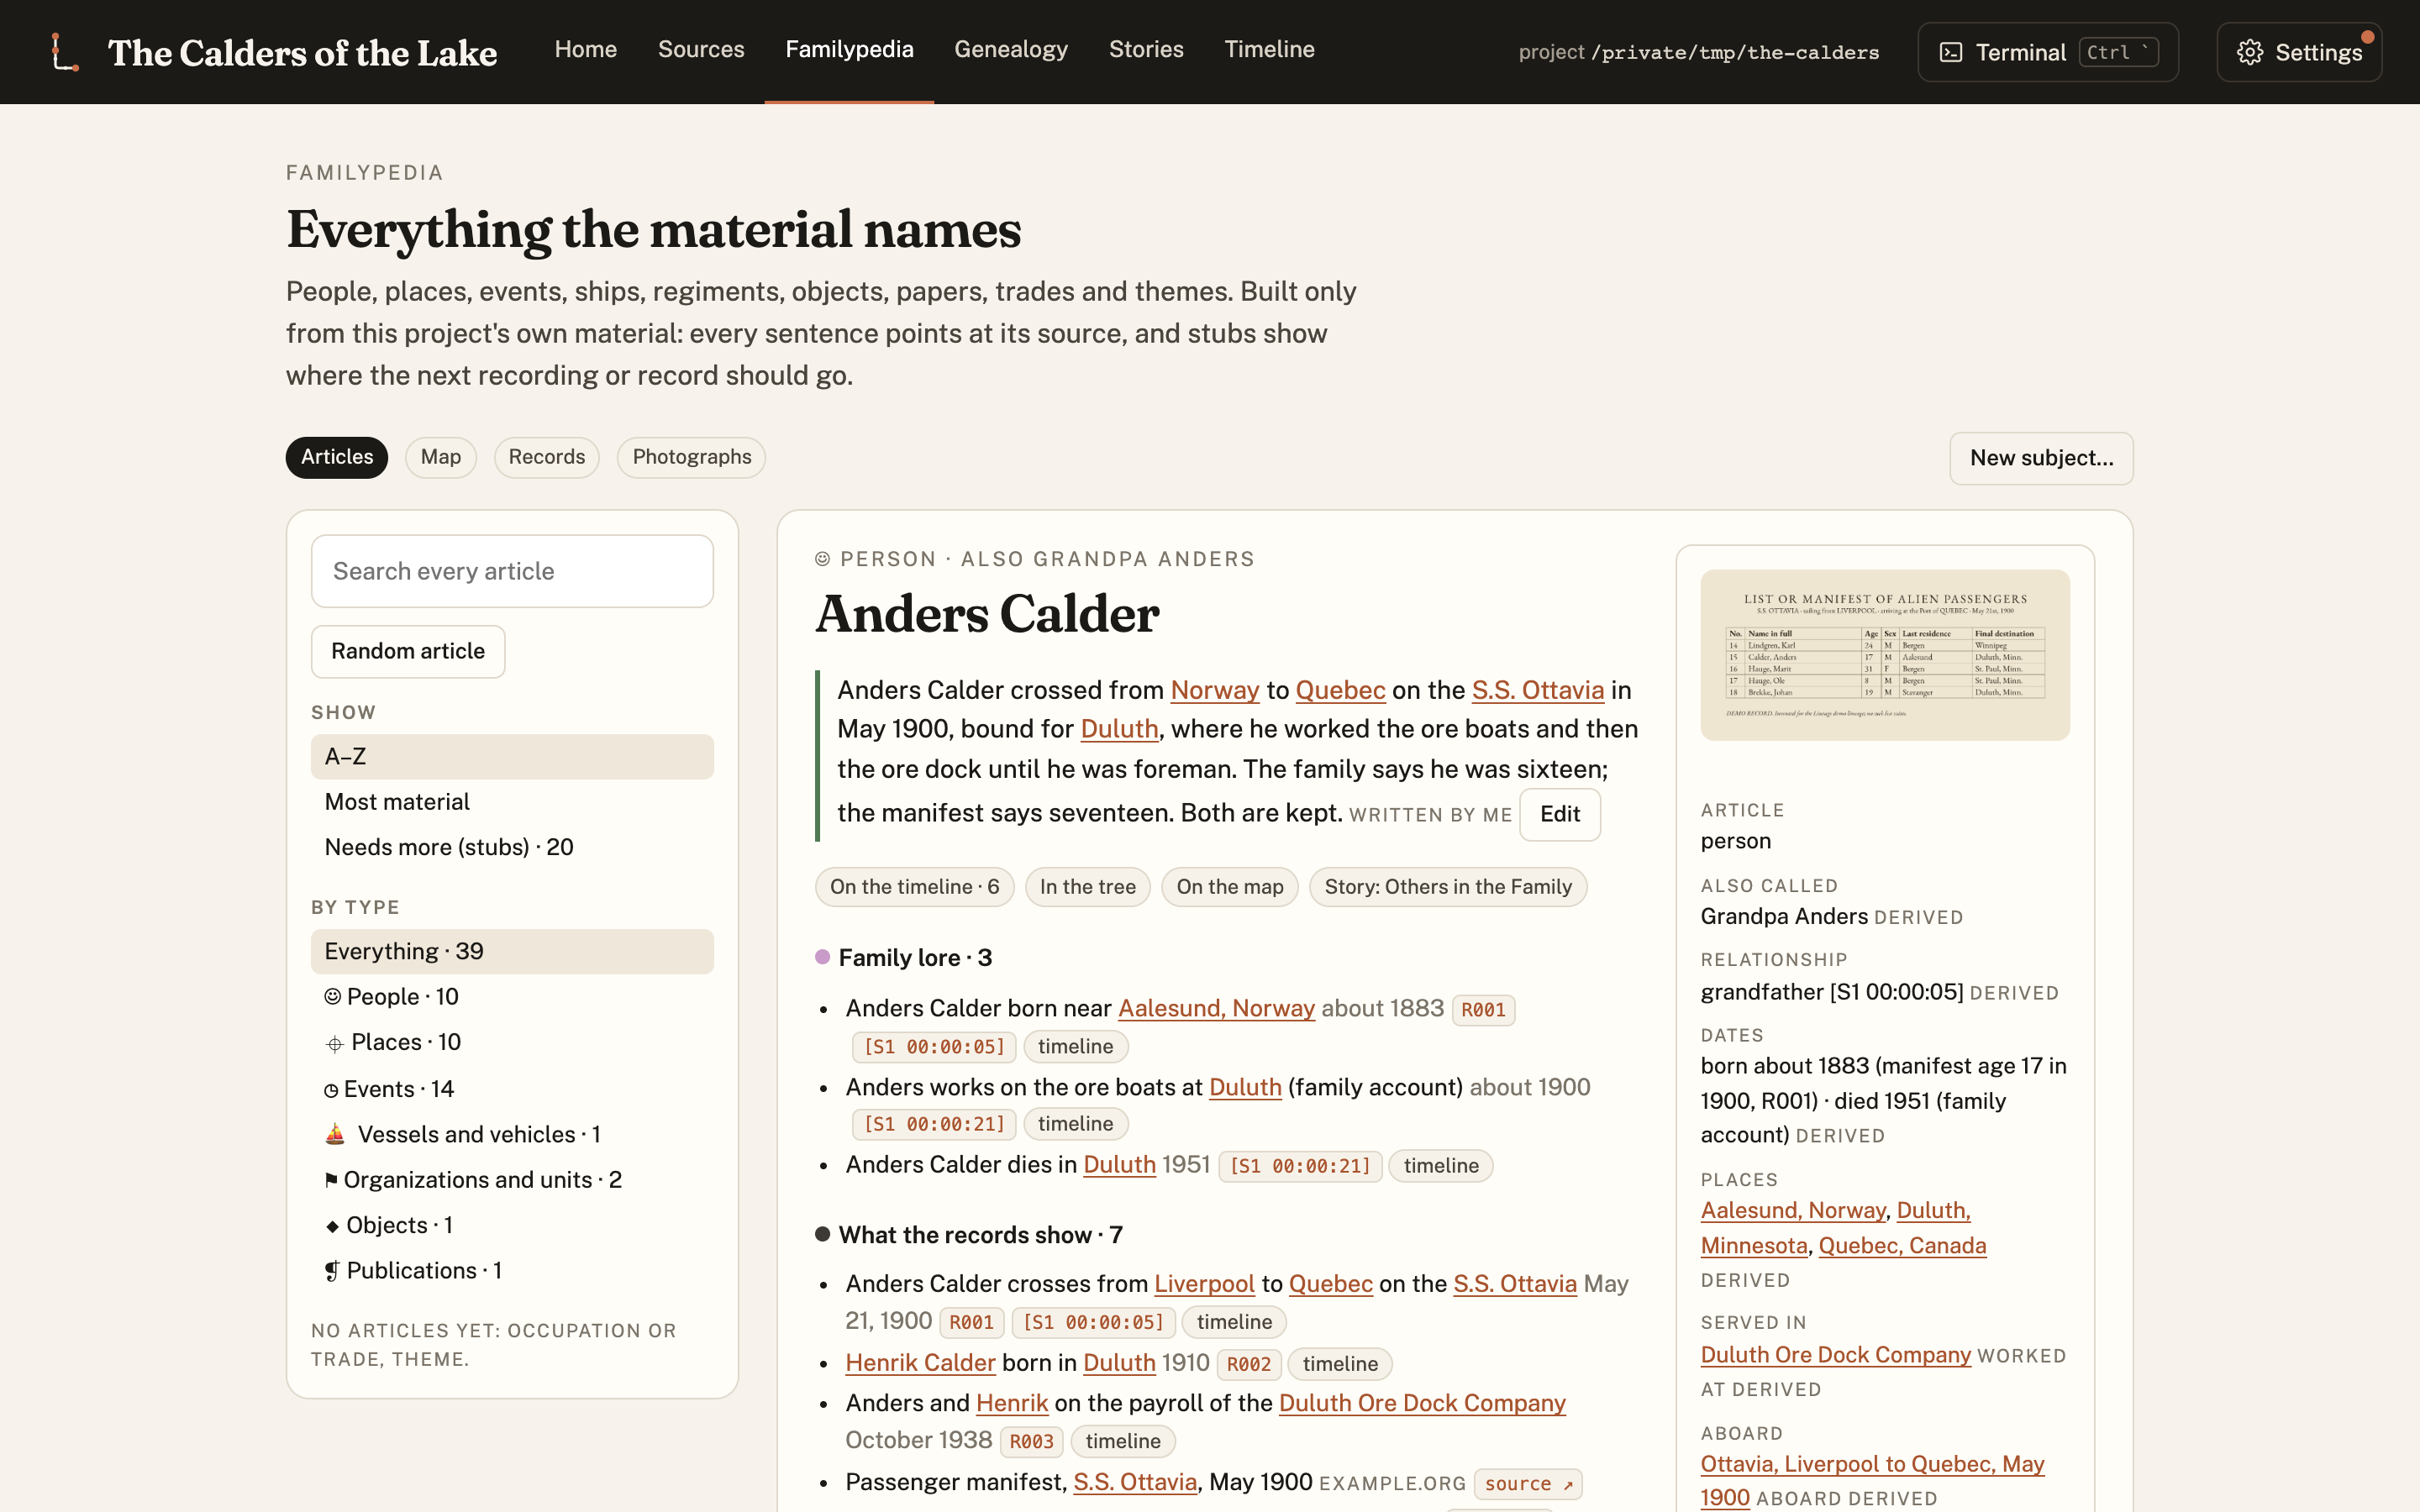Image resolution: width=2420 pixels, height=1512 pixels.
Task: Select the A–Z sort option
Action: tap(512, 757)
